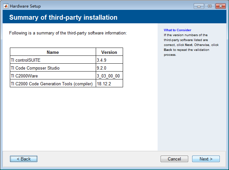229x170 pixels.
Task: Click the 'Following is a summary' text
Action: (68, 33)
